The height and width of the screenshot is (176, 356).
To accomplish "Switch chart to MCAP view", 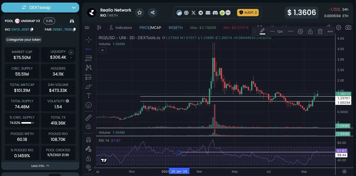I will point(156,28).
